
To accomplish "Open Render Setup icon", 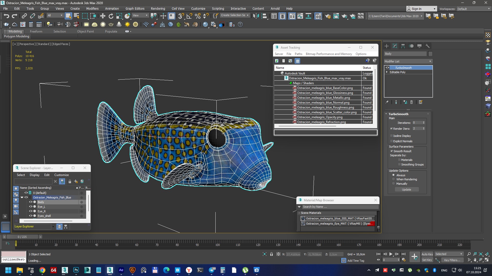I will coord(328,16).
